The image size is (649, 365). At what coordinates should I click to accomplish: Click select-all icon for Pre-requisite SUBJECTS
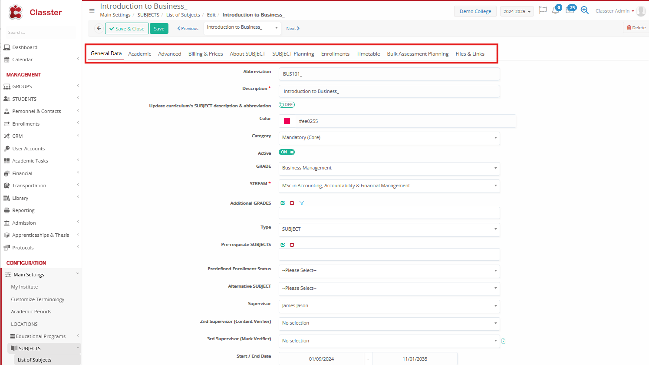pos(283,245)
